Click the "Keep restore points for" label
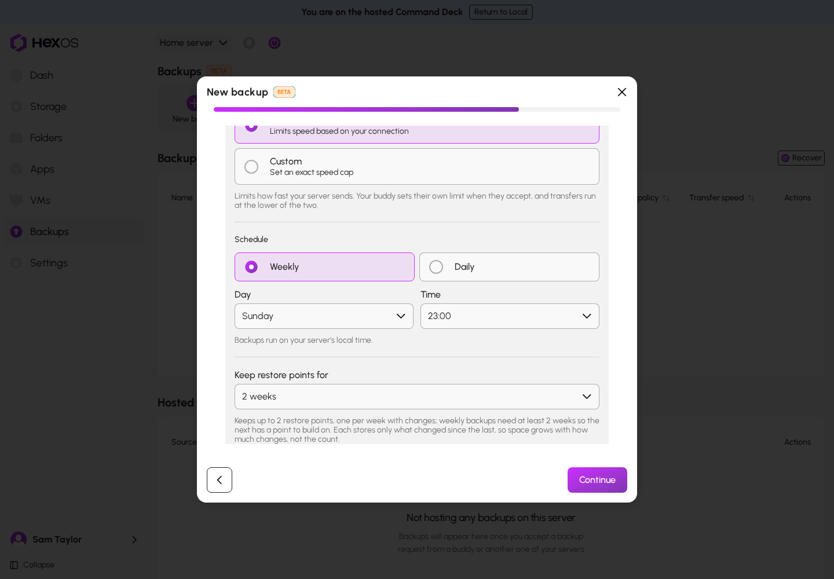Image resolution: width=834 pixels, height=579 pixels. (x=281, y=375)
